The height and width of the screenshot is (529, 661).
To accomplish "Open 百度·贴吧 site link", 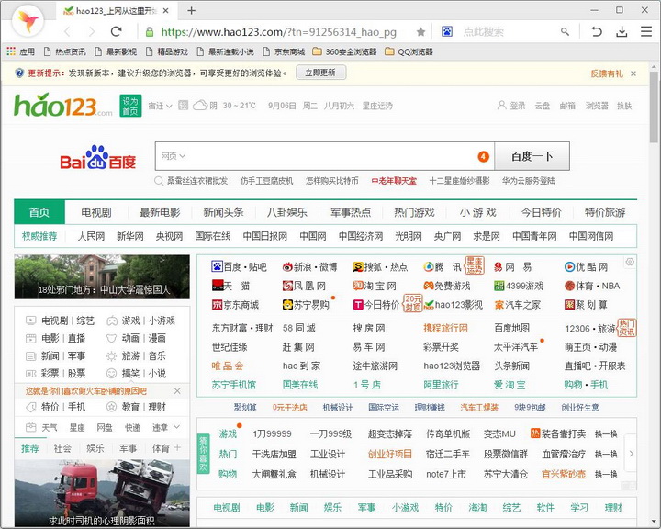I will 239,267.
